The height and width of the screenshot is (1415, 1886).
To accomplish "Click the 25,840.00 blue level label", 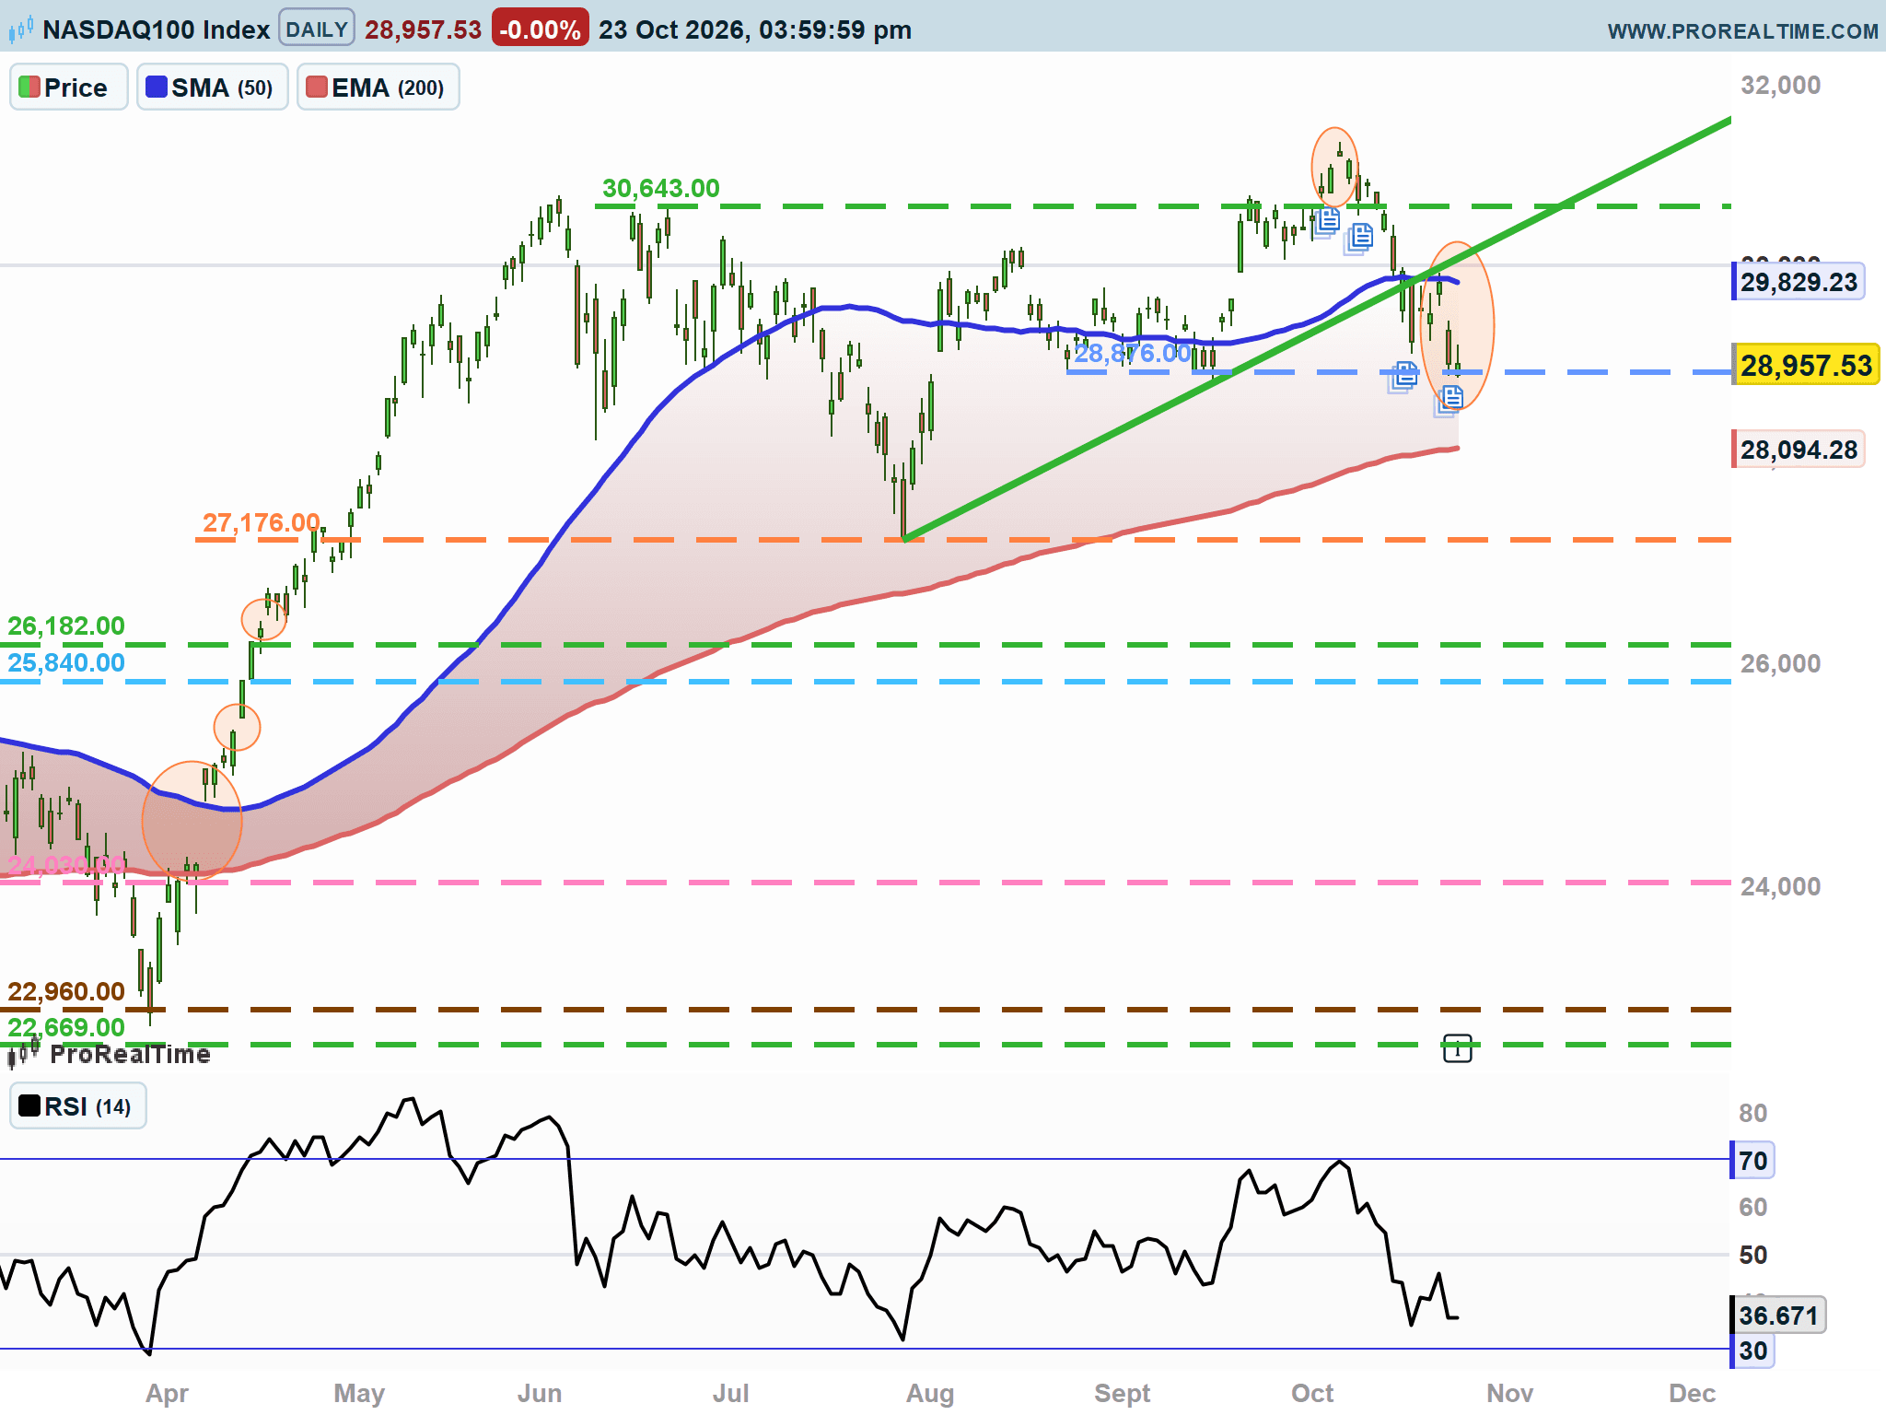I will (66, 663).
